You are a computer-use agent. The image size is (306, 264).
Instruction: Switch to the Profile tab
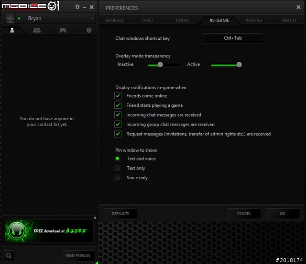click(x=254, y=20)
